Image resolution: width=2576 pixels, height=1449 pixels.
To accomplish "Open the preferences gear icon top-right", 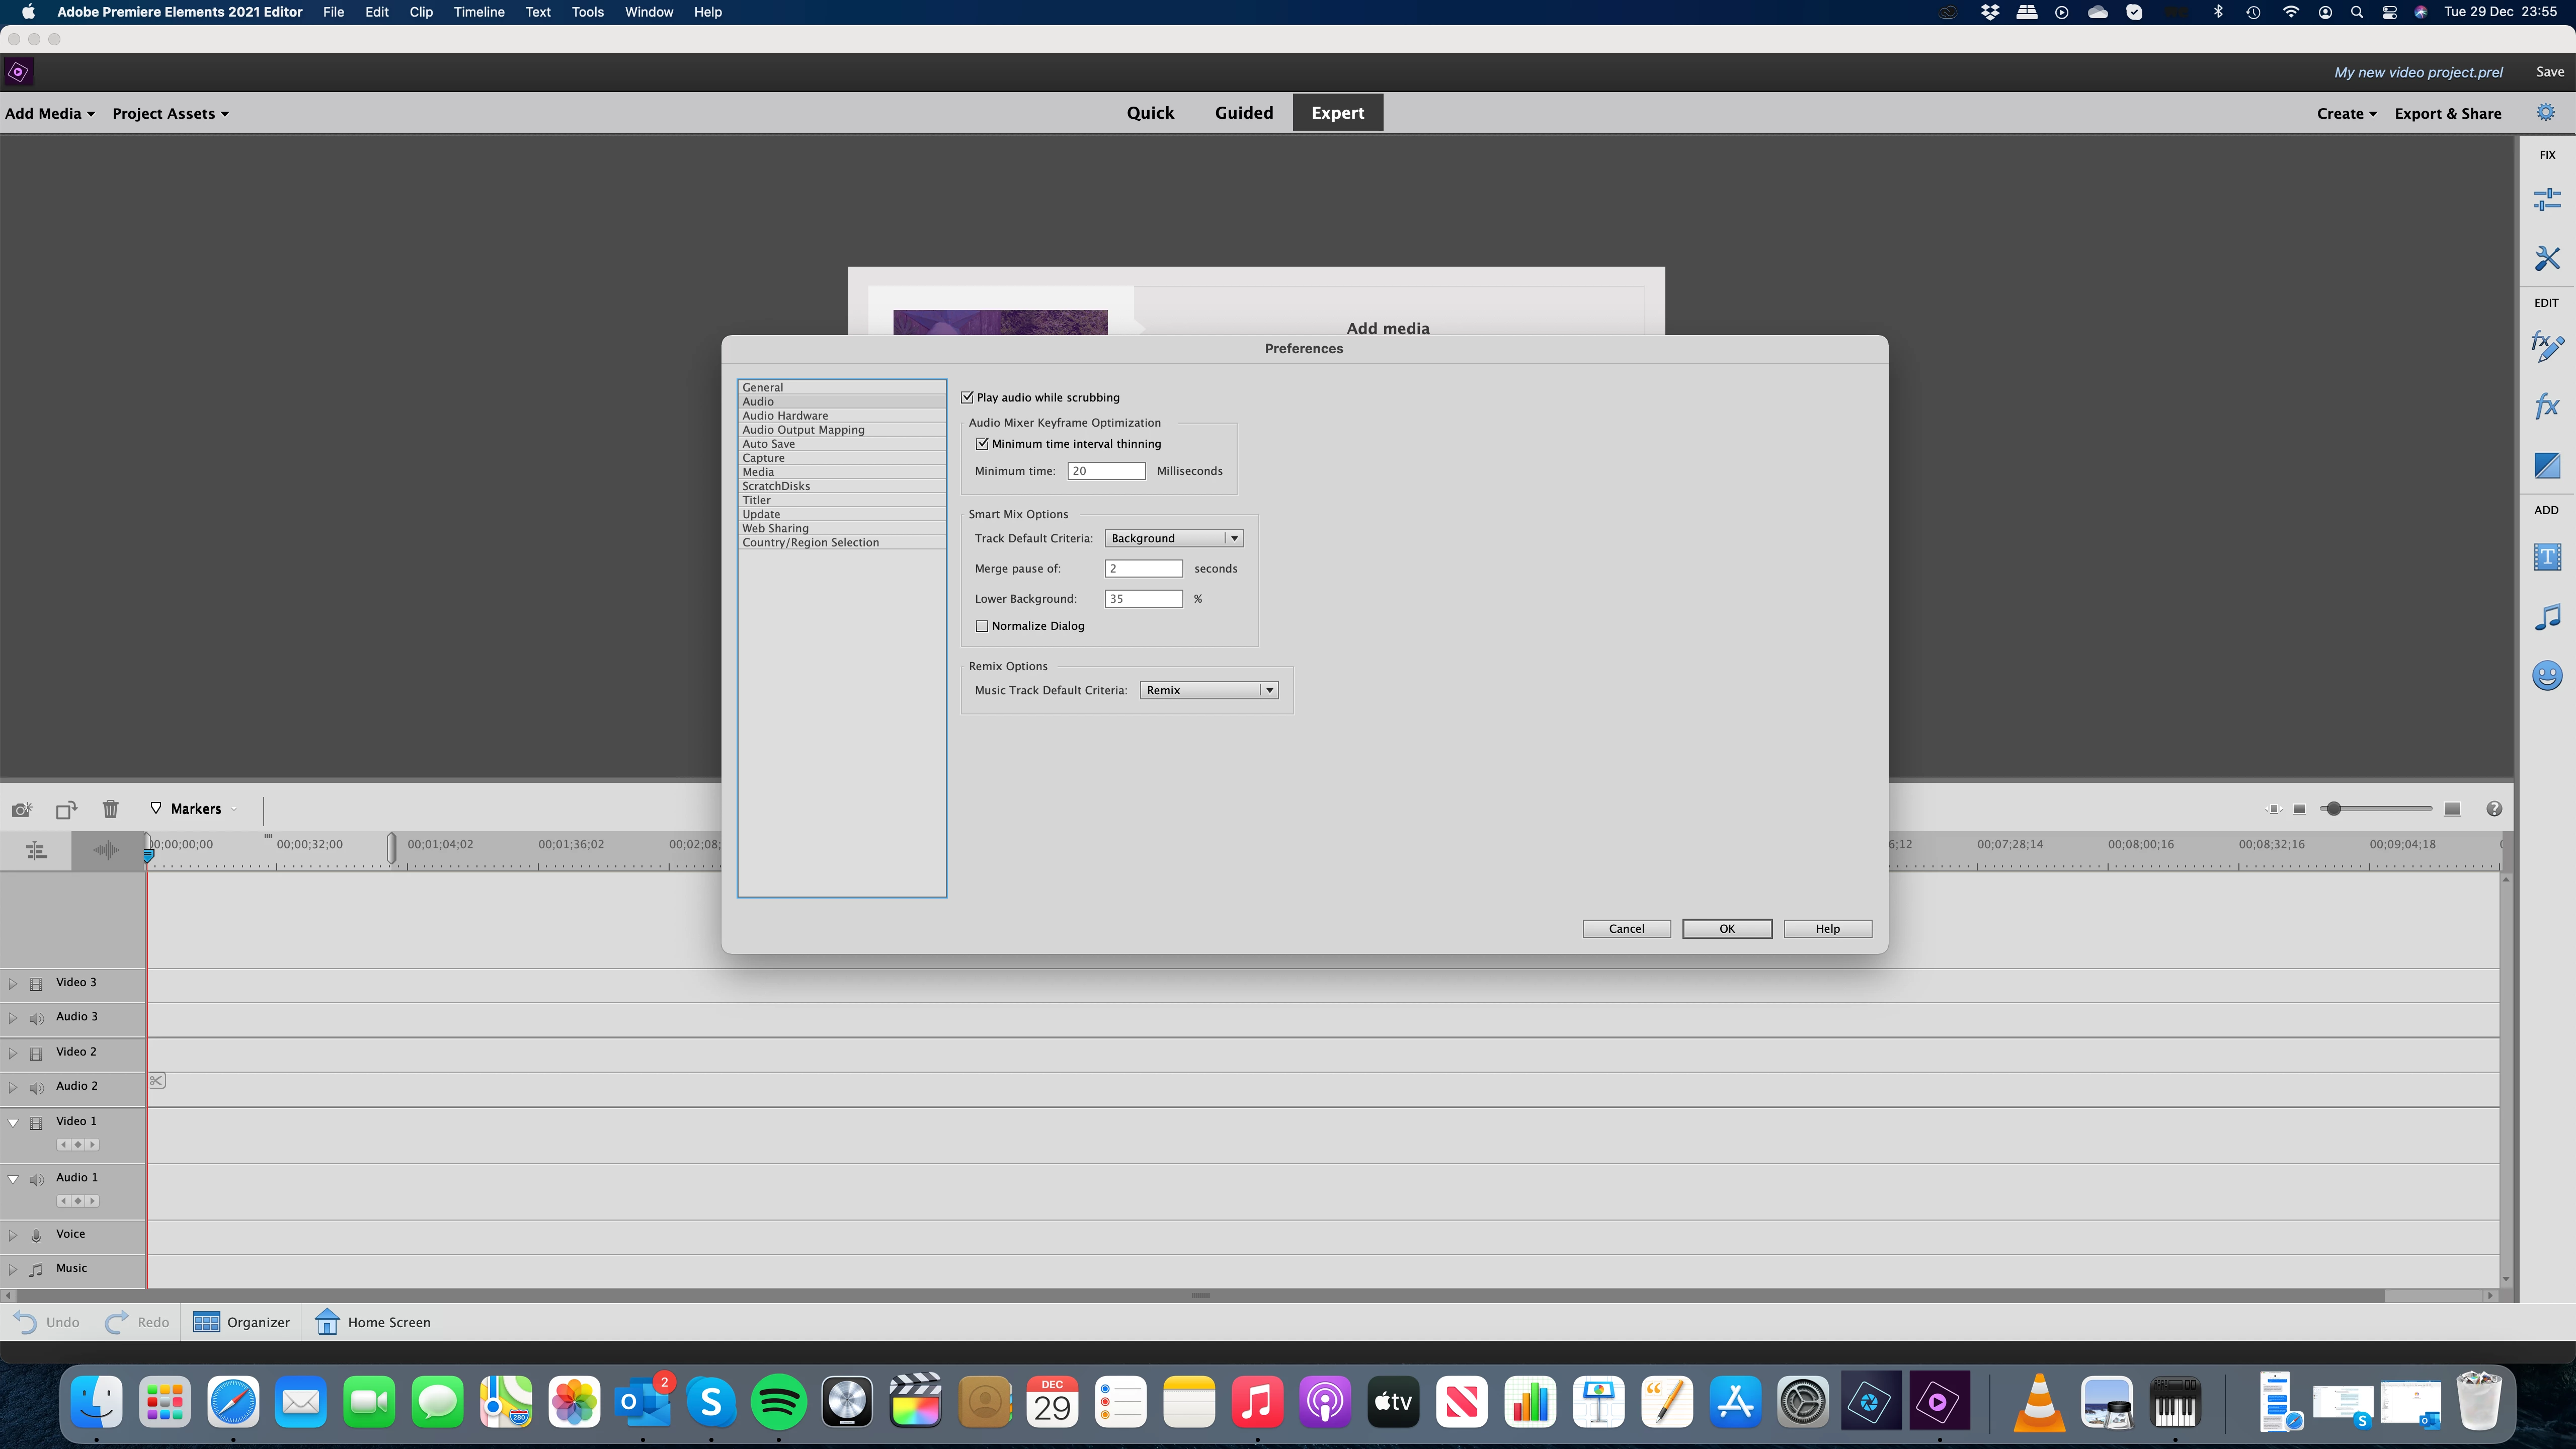I will [2545, 113].
